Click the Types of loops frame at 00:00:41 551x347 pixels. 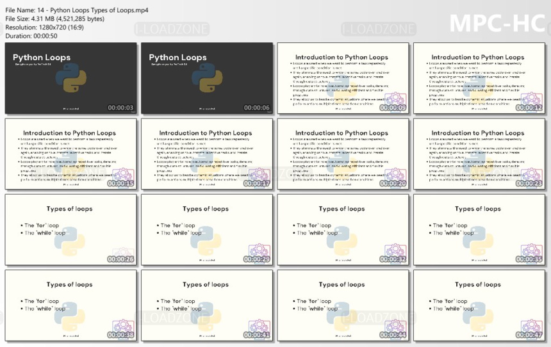(207, 306)
